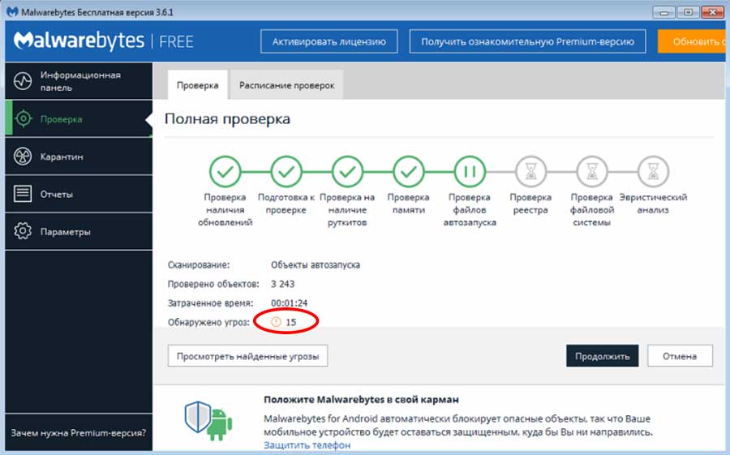The image size is (730, 455).
Task: Switch to Расписание проверок tab
Action: pyautogui.click(x=287, y=85)
